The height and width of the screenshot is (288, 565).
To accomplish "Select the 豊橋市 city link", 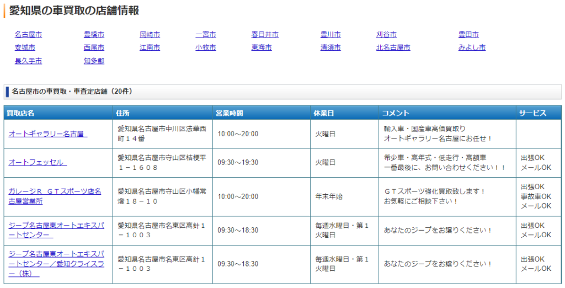I will click(x=94, y=35).
